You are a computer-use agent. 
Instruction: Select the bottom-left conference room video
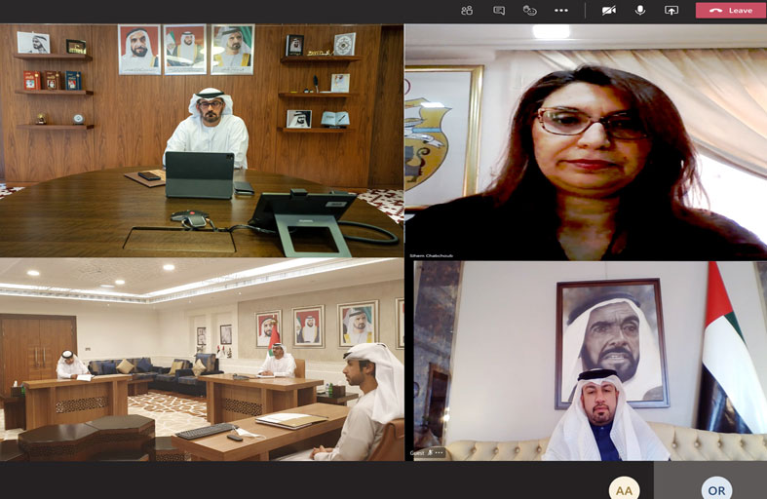click(202, 360)
